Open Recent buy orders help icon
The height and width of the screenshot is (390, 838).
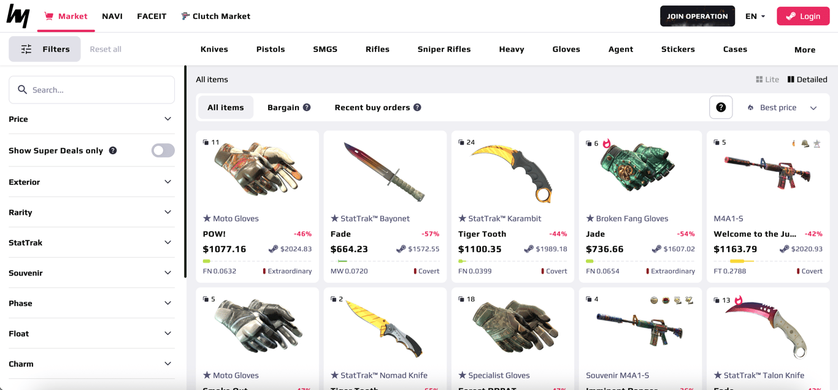pyautogui.click(x=417, y=107)
